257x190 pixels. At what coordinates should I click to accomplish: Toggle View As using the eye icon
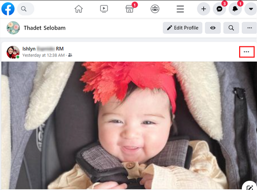click(213, 28)
